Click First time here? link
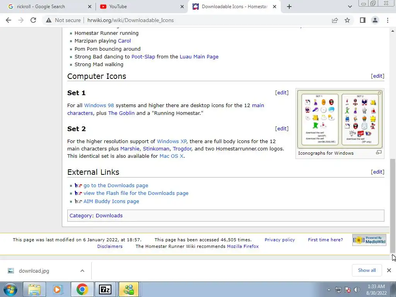This screenshot has width=396, height=297. (325, 240)
